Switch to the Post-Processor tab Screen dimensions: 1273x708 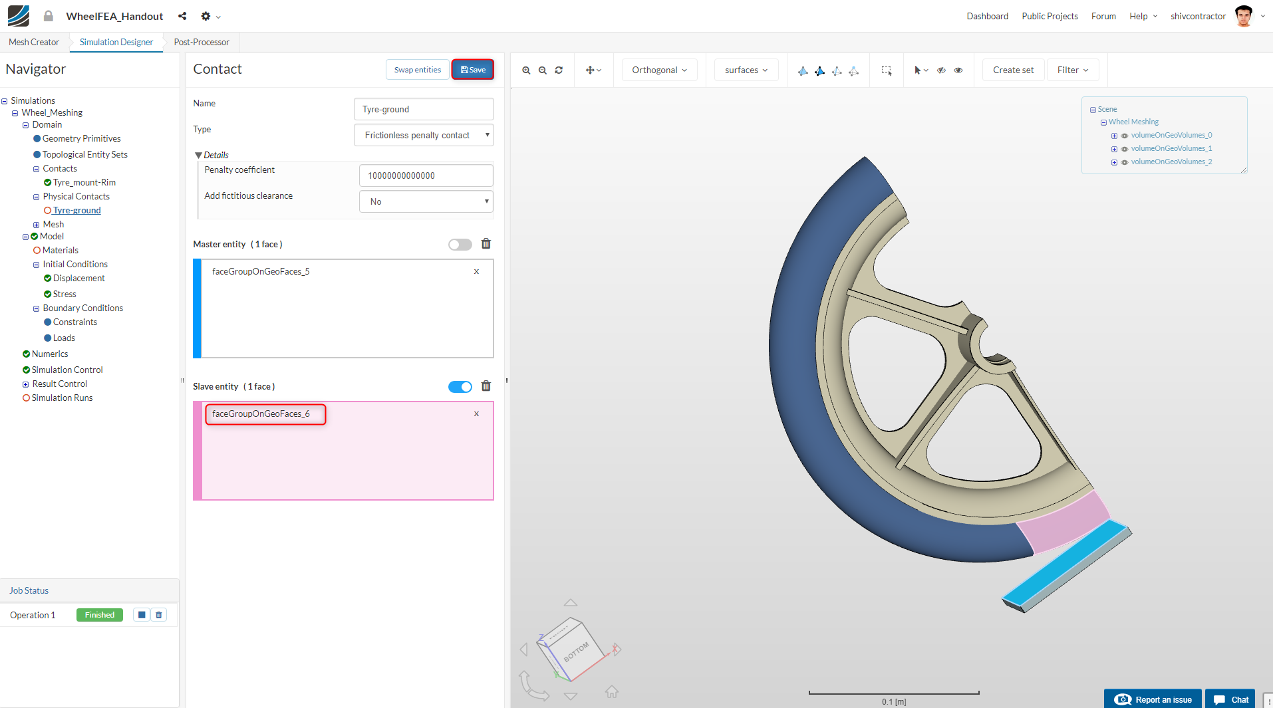coord(202,42)
